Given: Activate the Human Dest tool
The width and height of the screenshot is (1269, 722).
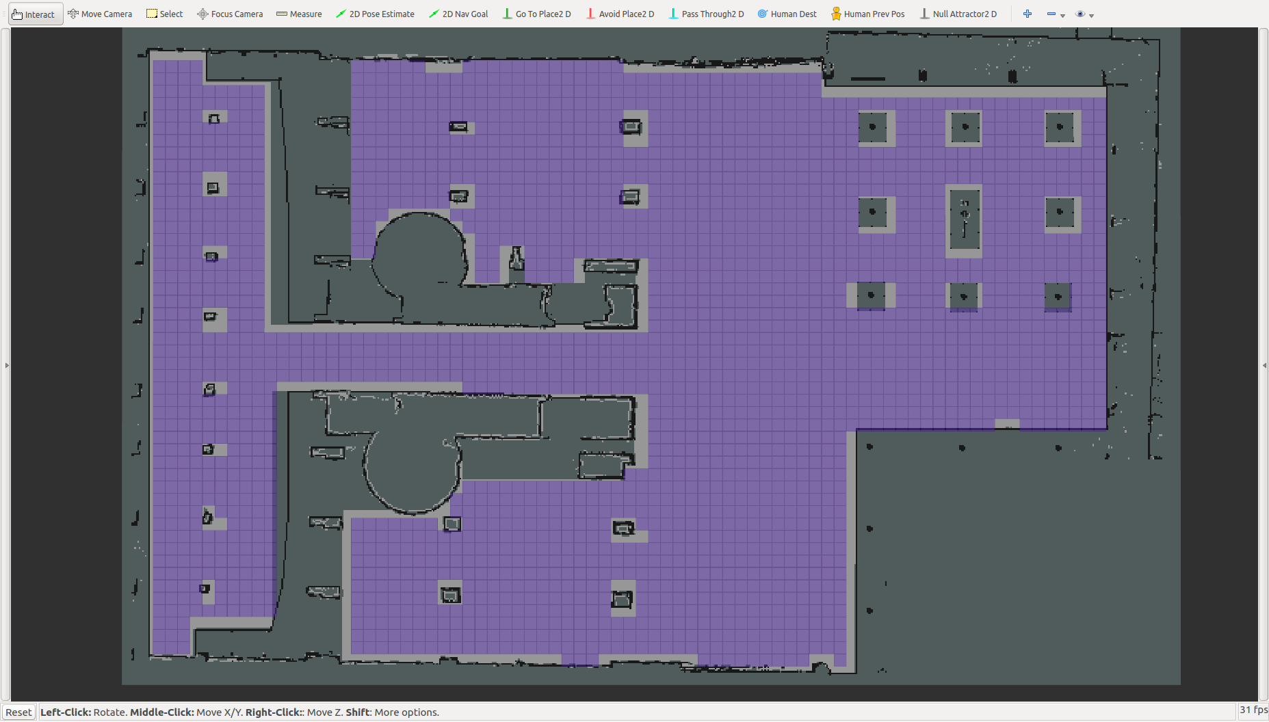Looking at the screenshot, I should click(787, 14).
